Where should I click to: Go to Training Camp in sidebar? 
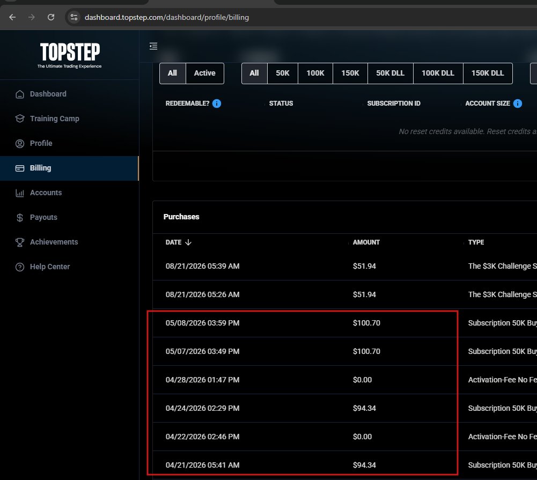(x=69, y=119)
